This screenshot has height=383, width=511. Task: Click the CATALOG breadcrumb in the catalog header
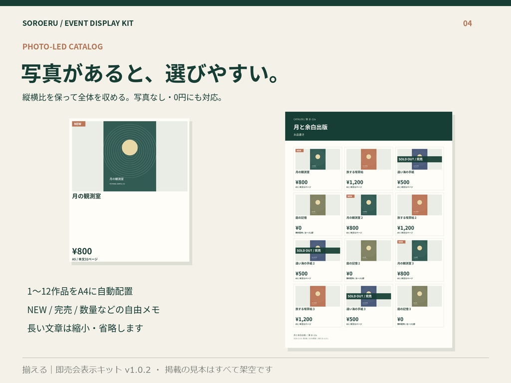pyautogui.click(x=304, y=119)
